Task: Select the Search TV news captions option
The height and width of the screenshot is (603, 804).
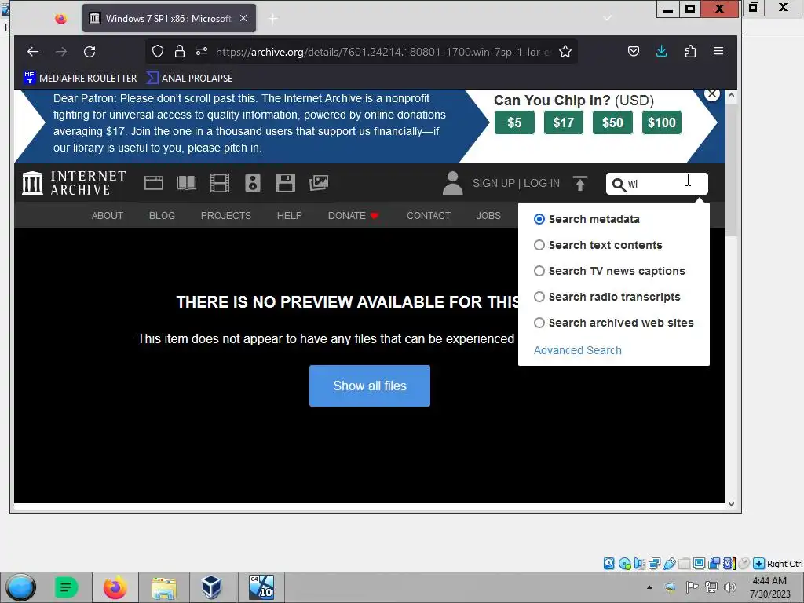Action: pos(539,271)
